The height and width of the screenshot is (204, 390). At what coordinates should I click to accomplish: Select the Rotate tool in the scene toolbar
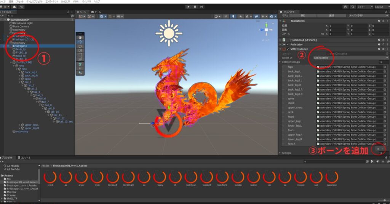coord(80,46)
